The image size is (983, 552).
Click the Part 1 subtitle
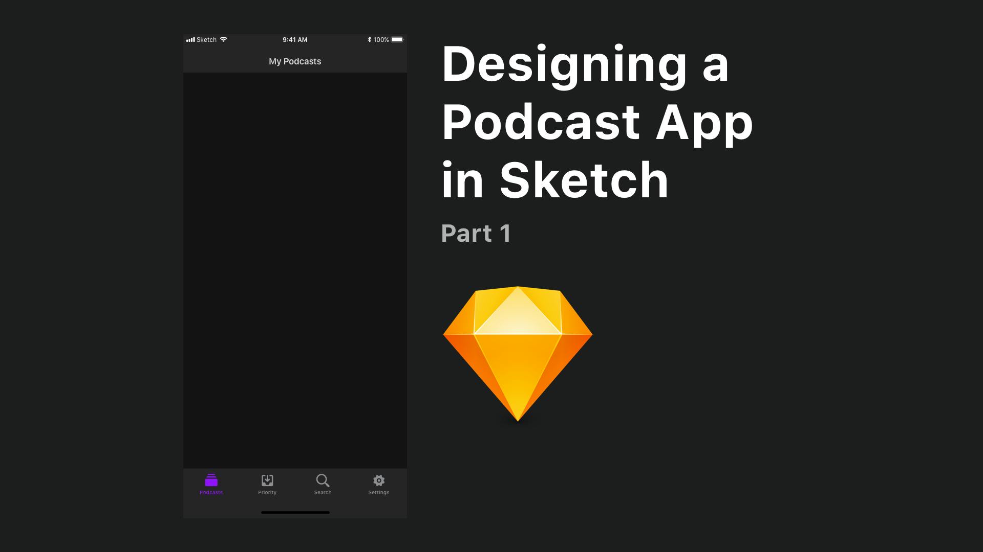pos(476,234)
